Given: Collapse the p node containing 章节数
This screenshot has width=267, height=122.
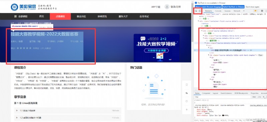Looking at the screenshot, I should click(210, 67).
